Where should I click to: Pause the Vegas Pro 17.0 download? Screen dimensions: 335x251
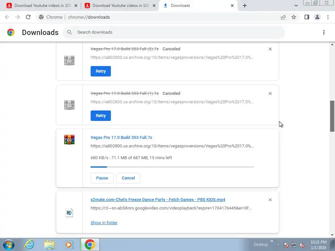(102, 178)
